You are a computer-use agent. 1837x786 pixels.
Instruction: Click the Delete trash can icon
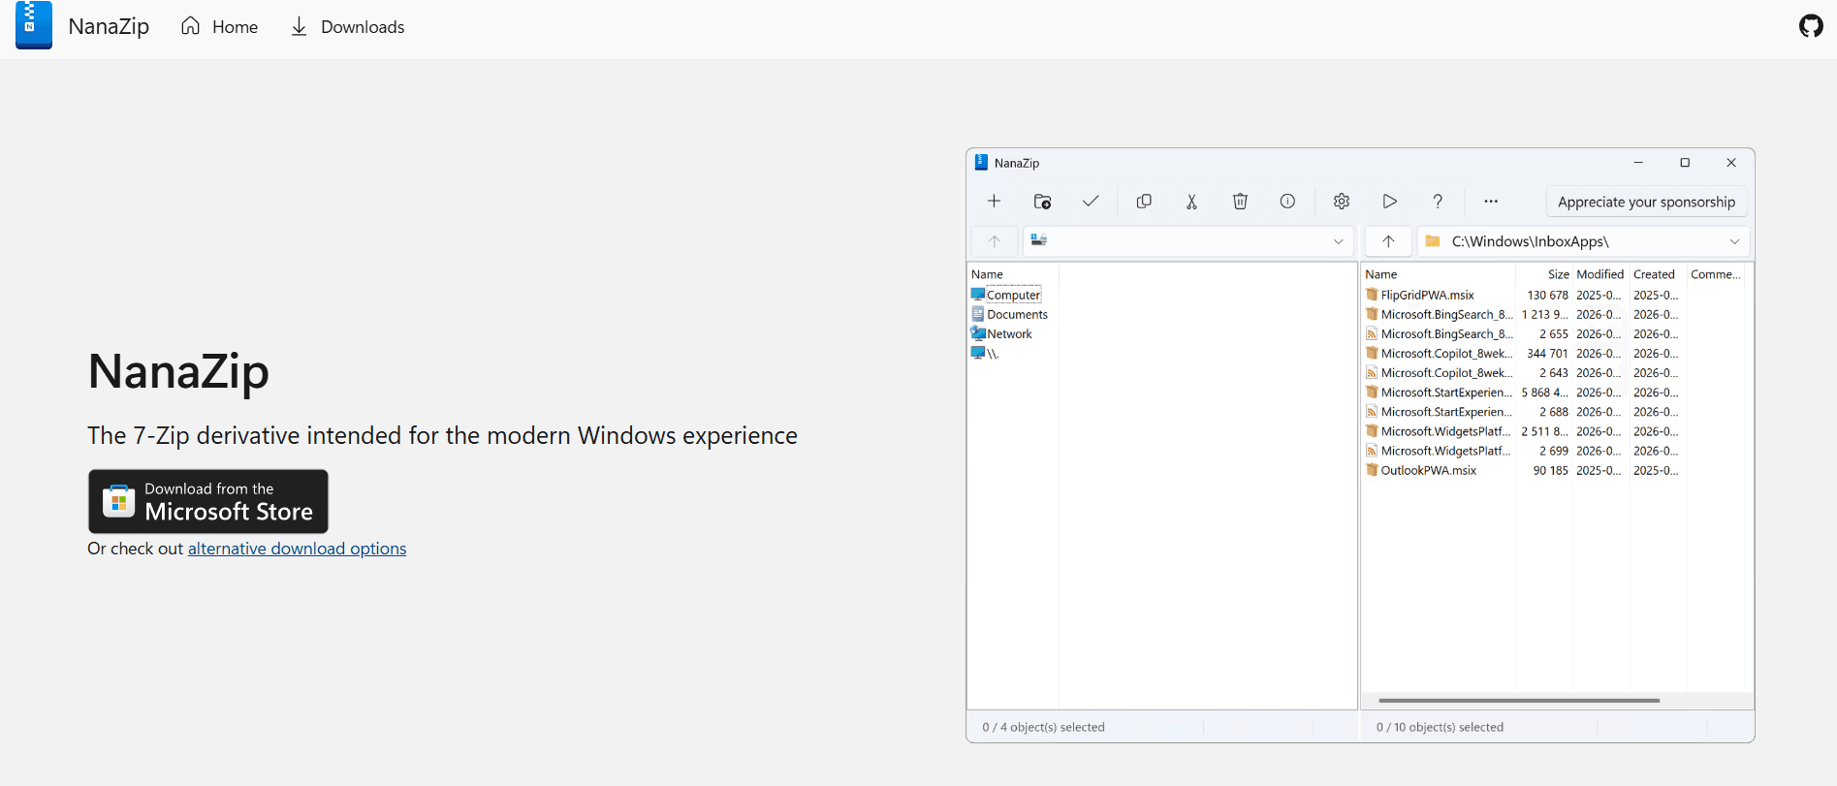click(1240, 202)
